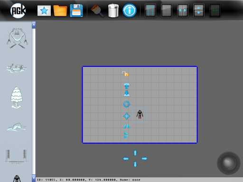
Task: Click the rotate circle handle on sprite
Action: pyautogui.click(x=126, y=104)
